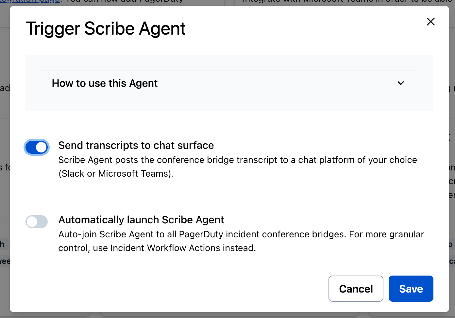Click the white knob of the transcripts switch
This screenshot has width=455, height=318.
tap(41, 147)
